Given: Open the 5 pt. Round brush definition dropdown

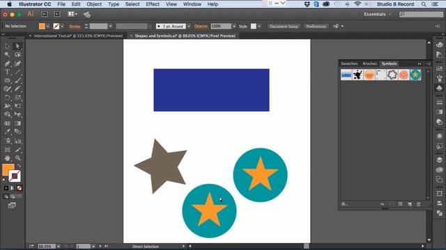Looking at the screenshot, I should 189,26.
